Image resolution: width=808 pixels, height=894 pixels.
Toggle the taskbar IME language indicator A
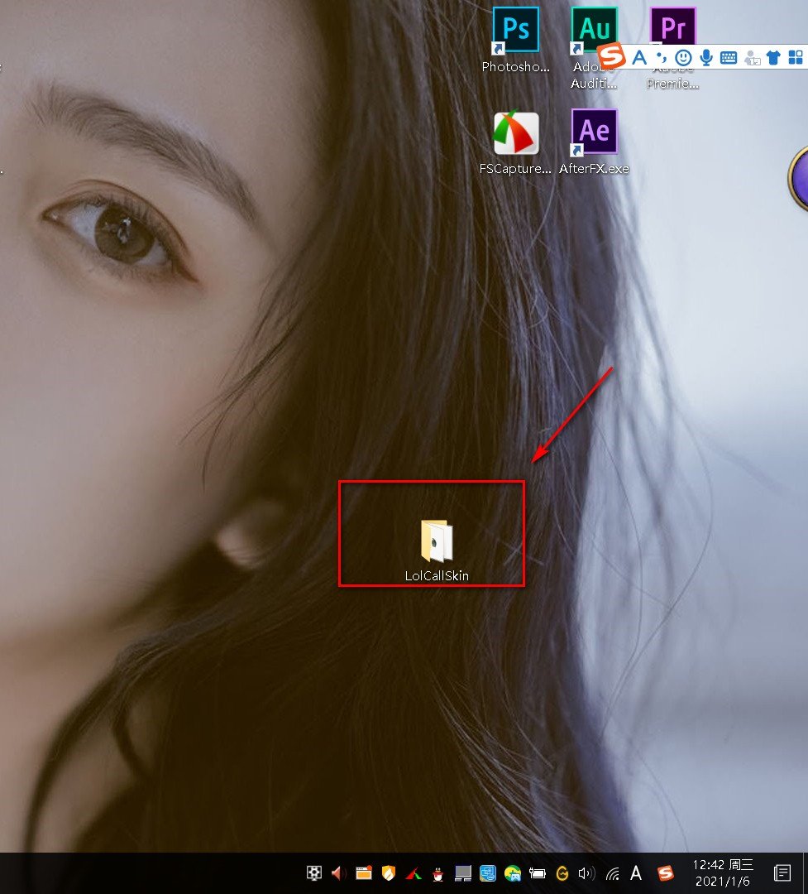636,872
